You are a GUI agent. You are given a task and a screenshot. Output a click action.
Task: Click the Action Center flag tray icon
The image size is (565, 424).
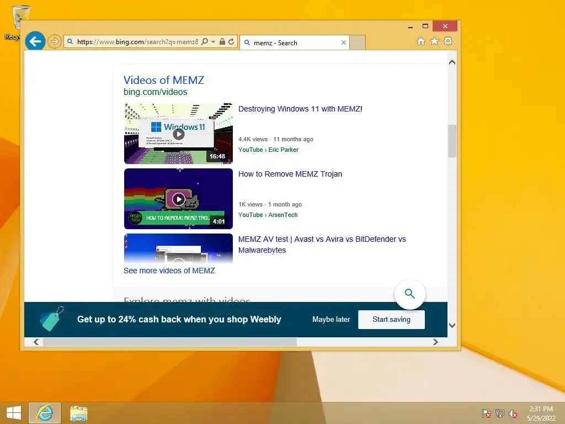pos(487,413)
